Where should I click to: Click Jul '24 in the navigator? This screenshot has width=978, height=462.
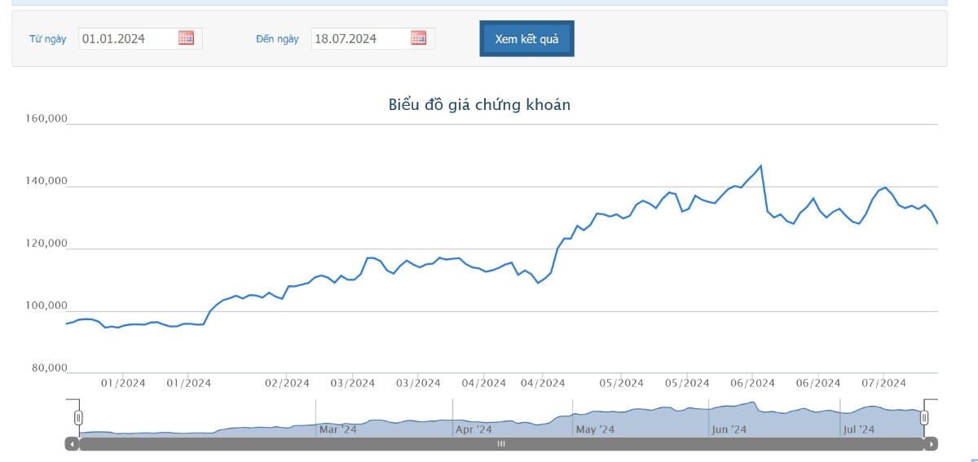(x=858, y=429)
